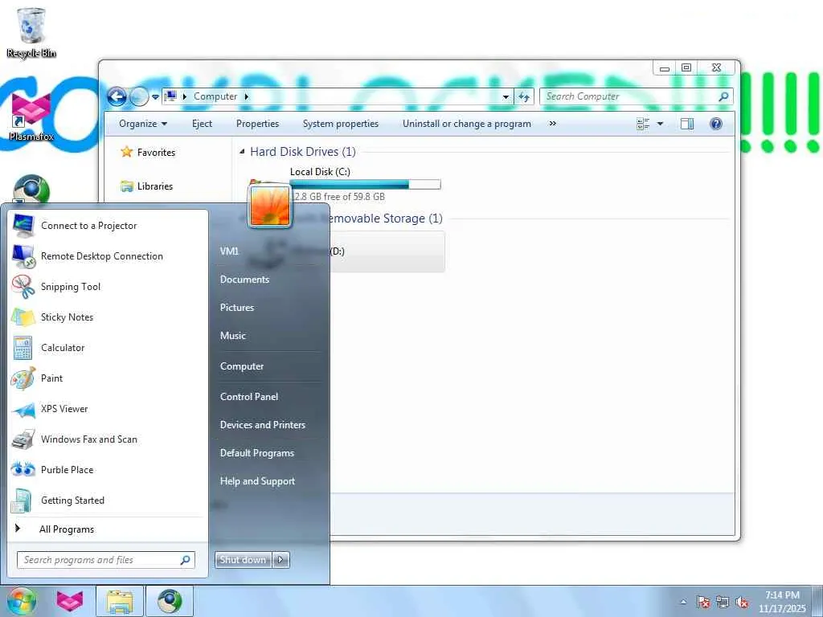The height and width of the screenshot is (617, 823).
Task: Expand All Programs list
Action: tap(108, 529)
